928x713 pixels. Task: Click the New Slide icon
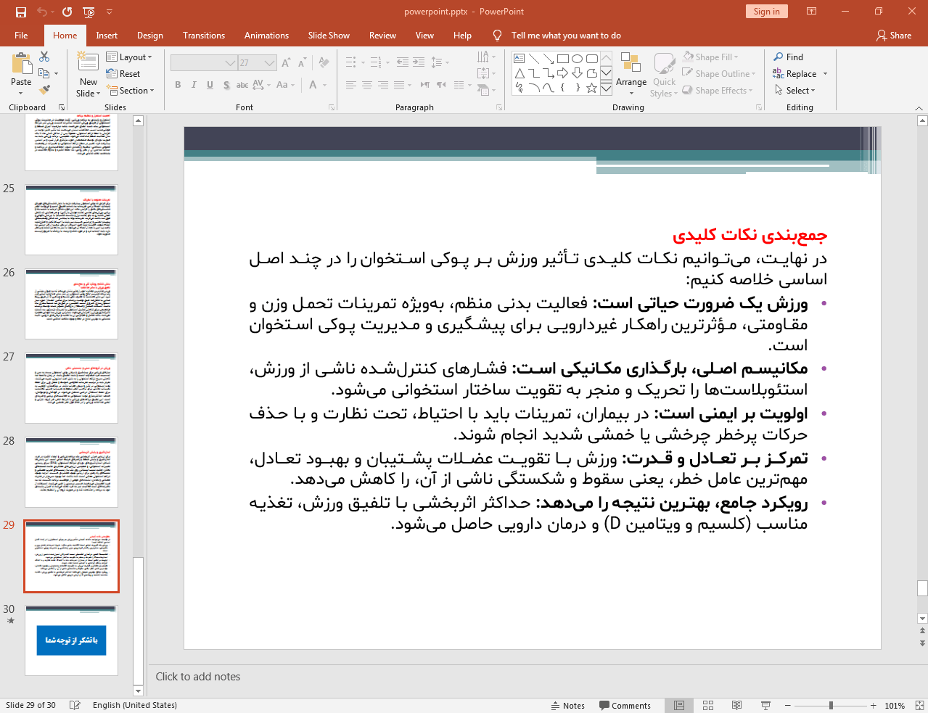pyautogui.click(x=88, y=63)
